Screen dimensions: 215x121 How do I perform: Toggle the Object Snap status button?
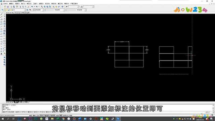46,116
